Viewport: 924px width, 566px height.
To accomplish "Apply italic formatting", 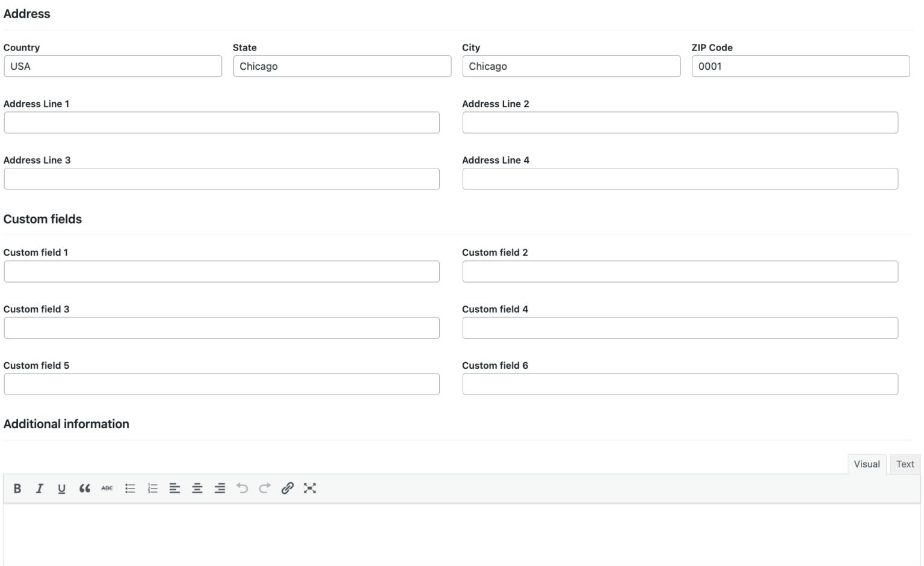I will tap(40, 488).
